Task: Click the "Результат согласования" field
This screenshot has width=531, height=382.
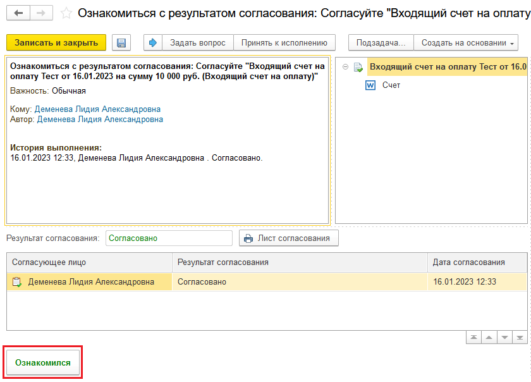Action: click(x=169, y=238)
